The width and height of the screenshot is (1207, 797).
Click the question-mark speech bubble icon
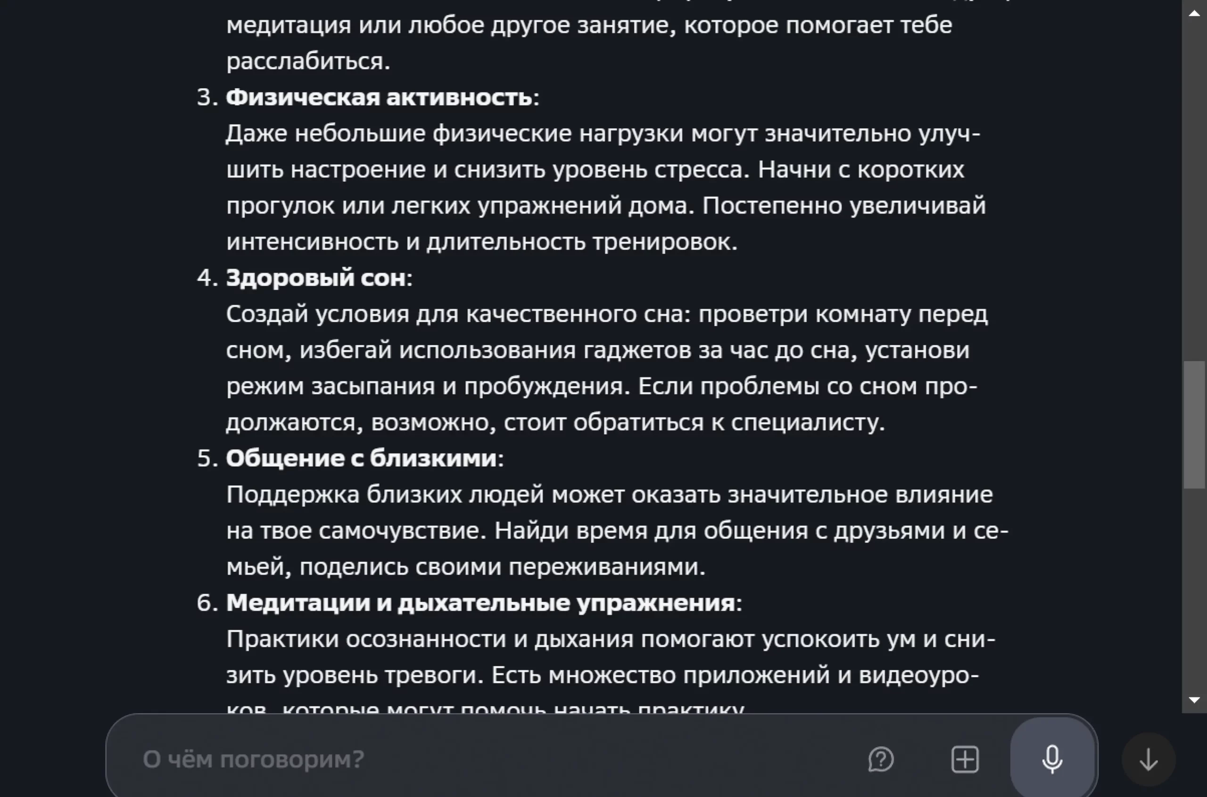pos(881,759)
